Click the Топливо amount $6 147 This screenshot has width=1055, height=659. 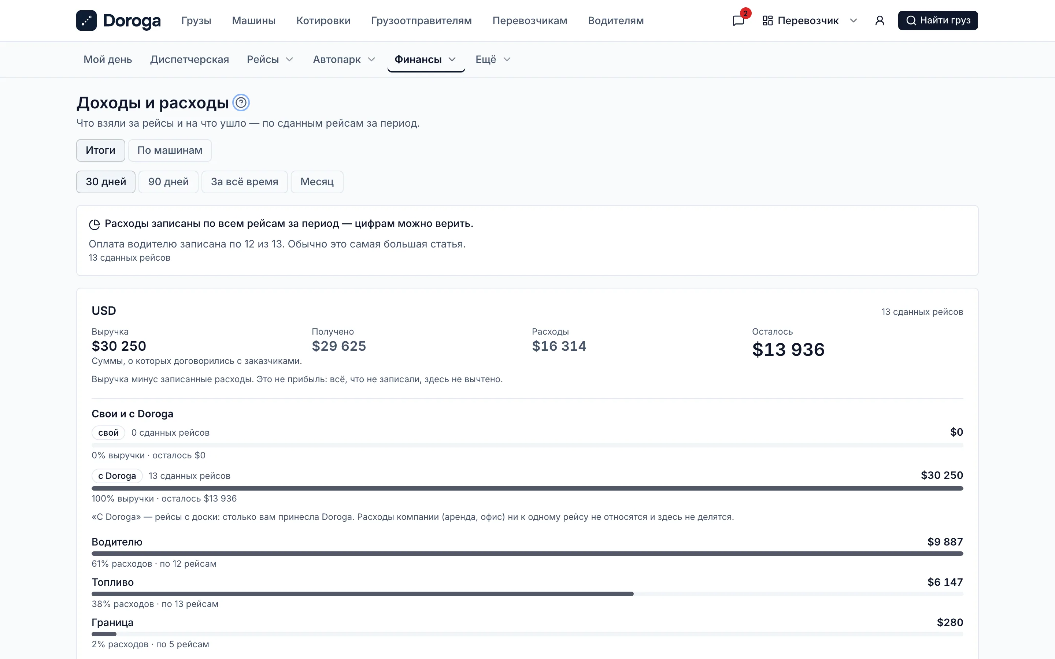click(945, 582)
